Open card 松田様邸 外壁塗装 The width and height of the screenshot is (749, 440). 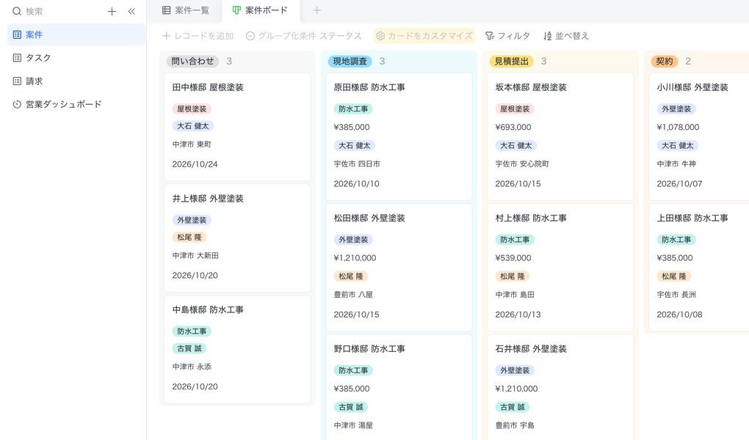click(x=399, y=267)
